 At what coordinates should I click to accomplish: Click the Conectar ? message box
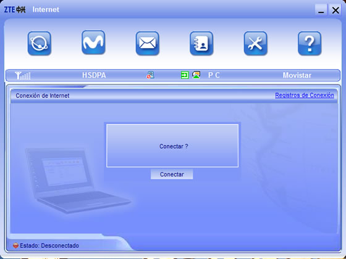(x=172, y=146)
